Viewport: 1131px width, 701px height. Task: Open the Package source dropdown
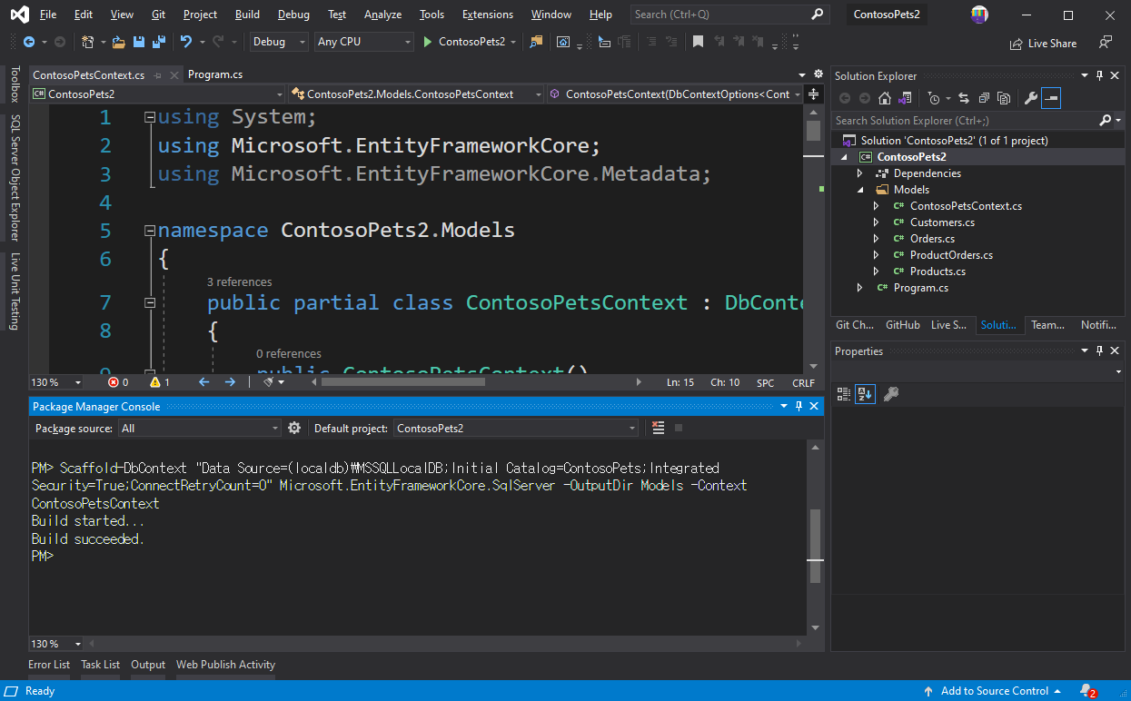click(x=200, y=428)
